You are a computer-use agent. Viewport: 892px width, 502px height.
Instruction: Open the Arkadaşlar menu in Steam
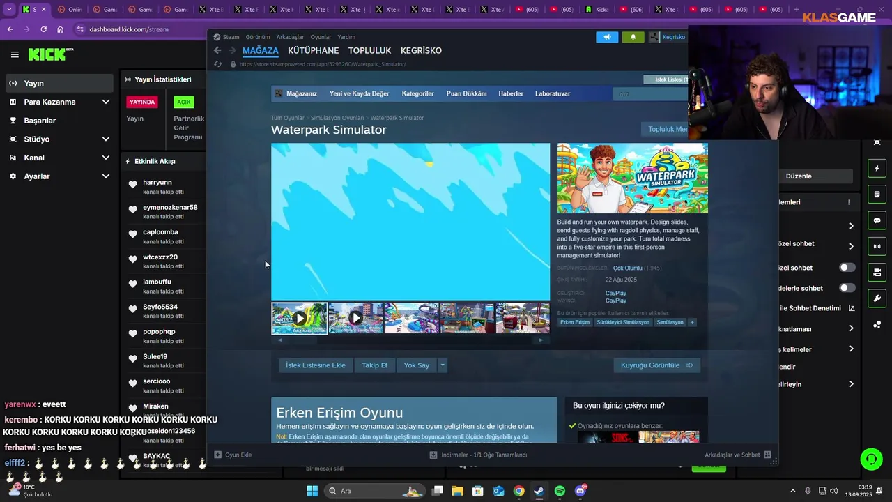coord(290,37)
